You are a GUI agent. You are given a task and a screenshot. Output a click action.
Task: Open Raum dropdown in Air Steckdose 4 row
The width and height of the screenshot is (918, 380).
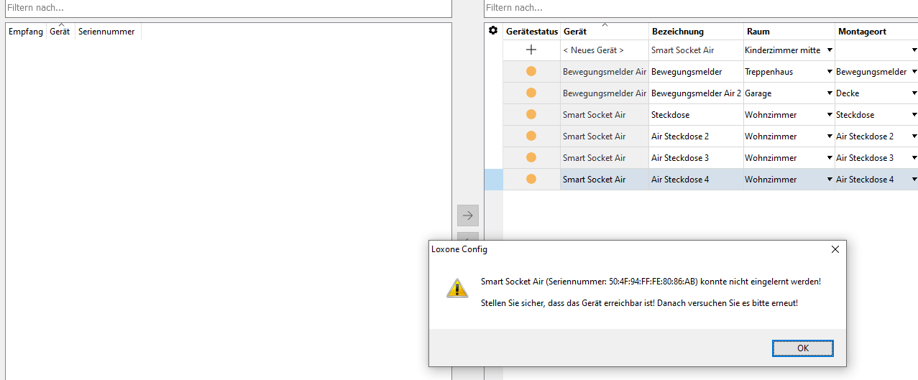[x=830, y=180]
